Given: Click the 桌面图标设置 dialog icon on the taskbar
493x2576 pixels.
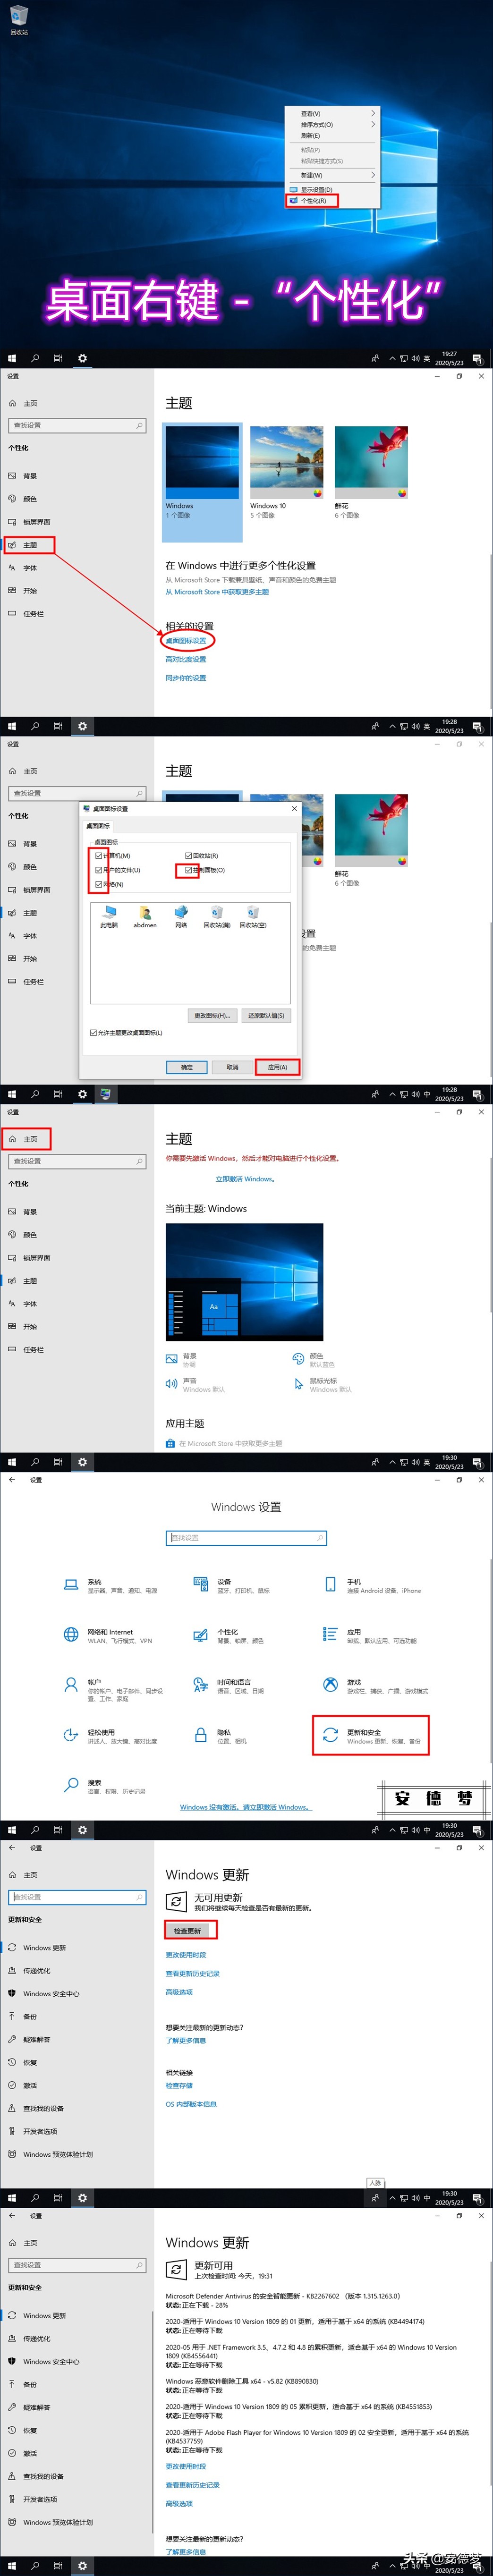Looking at the screenshot, I should click(105, 1094).
